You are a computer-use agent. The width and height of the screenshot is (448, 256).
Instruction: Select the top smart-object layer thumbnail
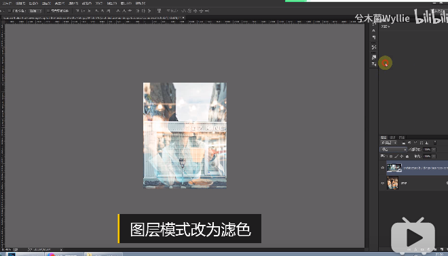[394, 168]
